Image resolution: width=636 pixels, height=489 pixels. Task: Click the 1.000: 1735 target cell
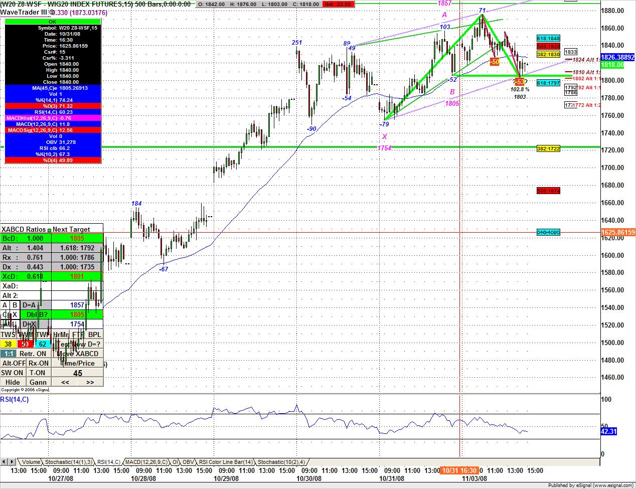pyautogui.click(x=77, y=267)
